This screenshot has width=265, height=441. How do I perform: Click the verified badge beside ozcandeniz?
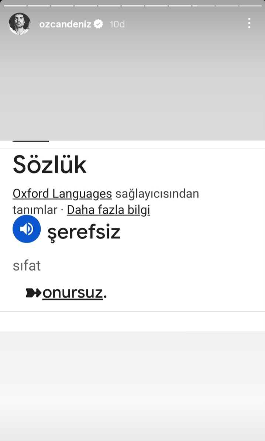(99, 24)
